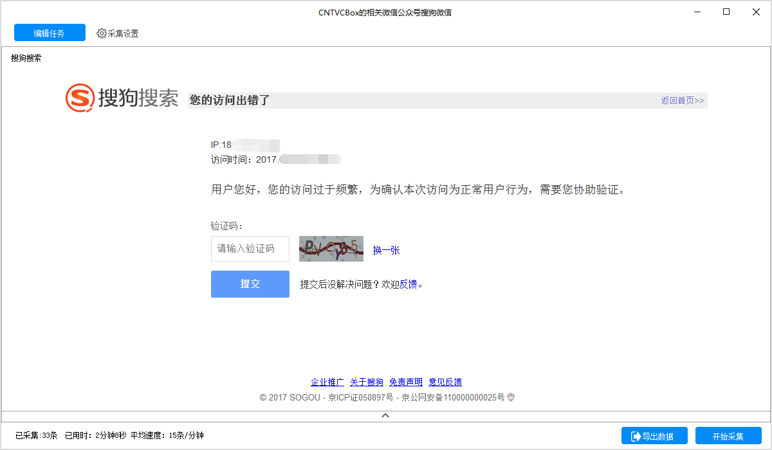This screenshot has width=772, height=450.
Task: Click the 平均速度: 15条/分钟 status text
Action: tap(167, 436)
